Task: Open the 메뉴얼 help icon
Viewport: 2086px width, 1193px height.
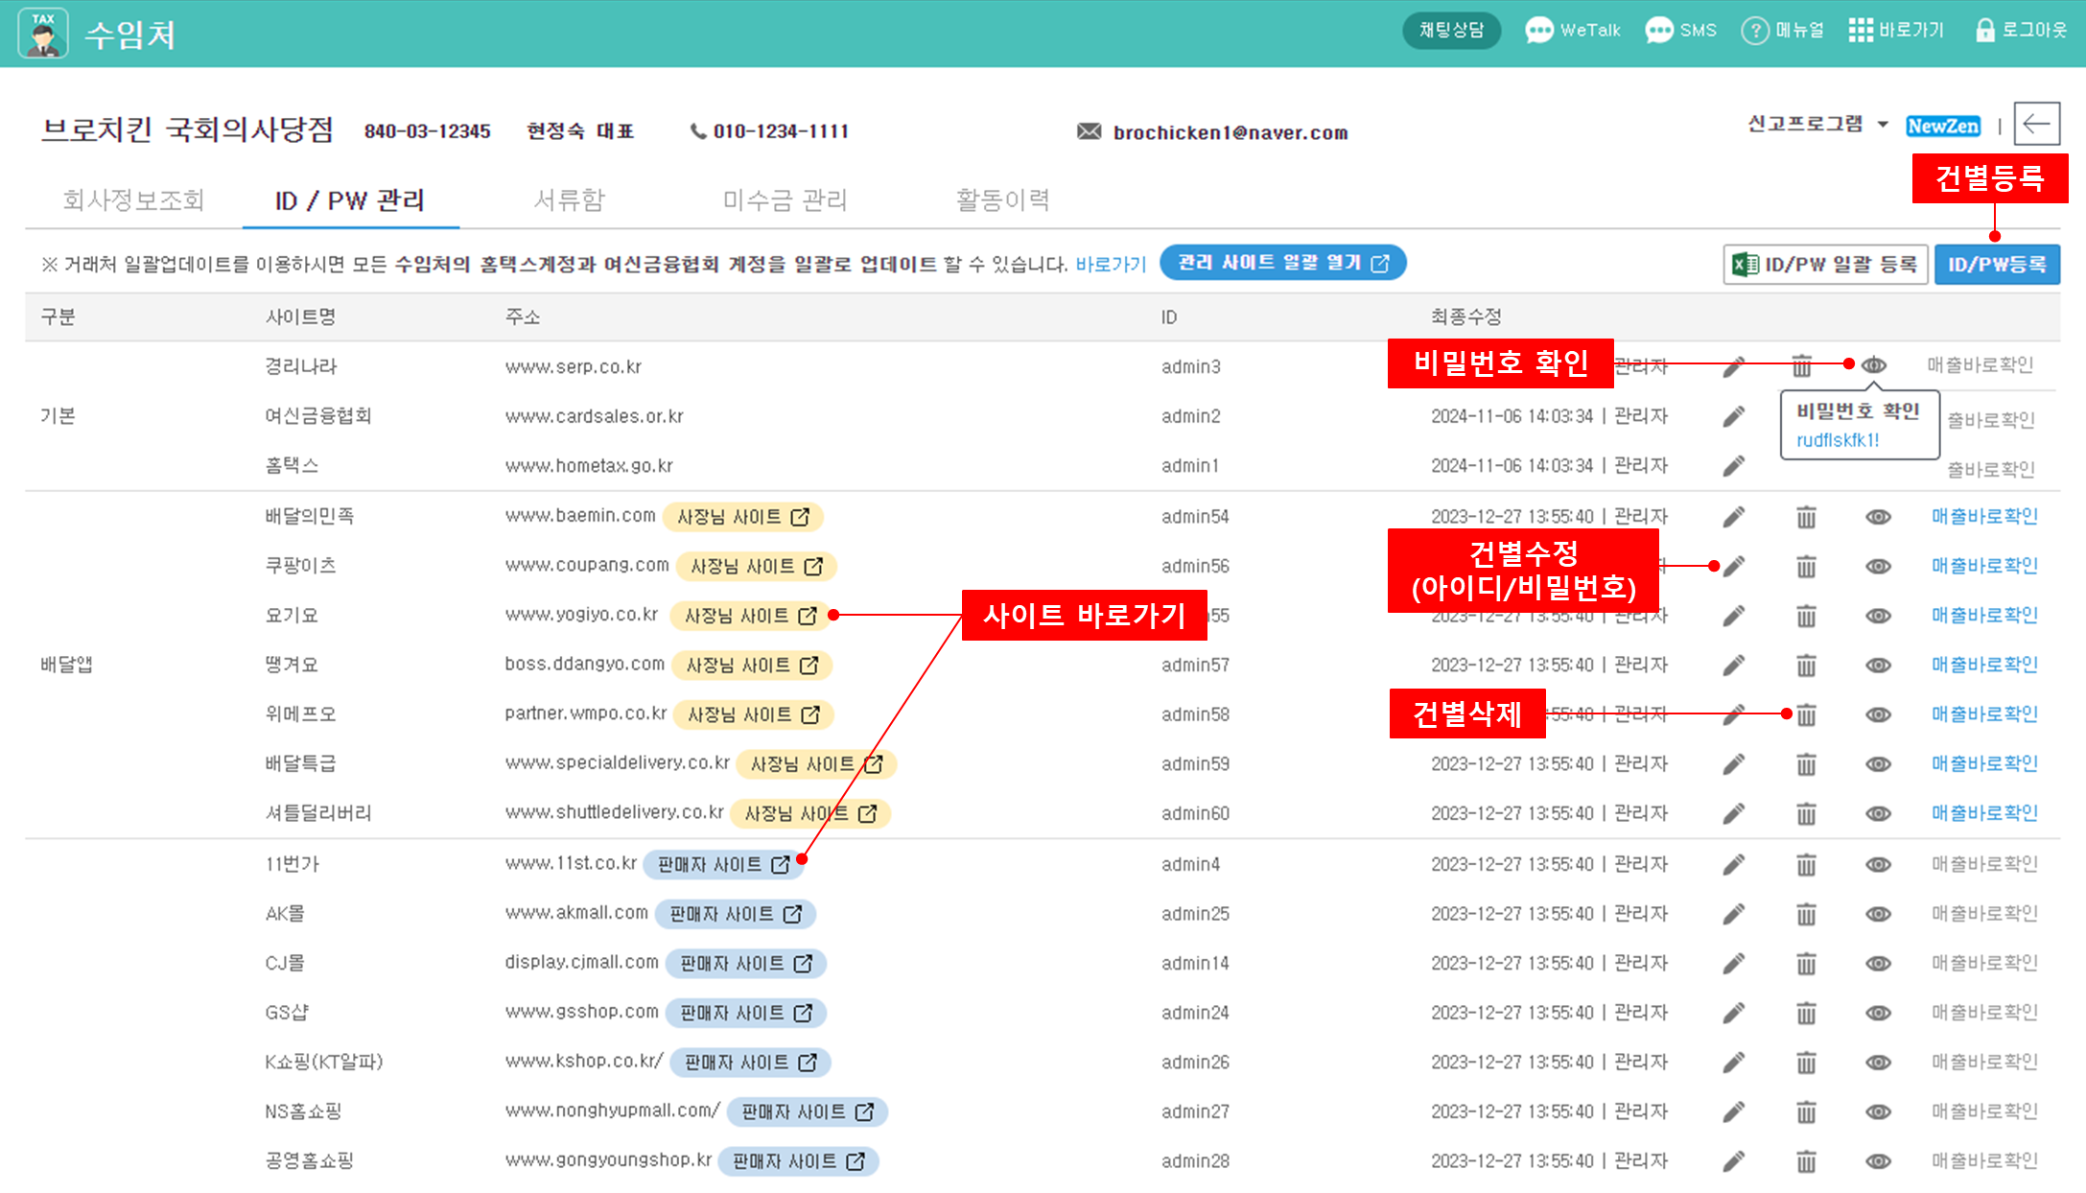Action: tap(1754, 31)
